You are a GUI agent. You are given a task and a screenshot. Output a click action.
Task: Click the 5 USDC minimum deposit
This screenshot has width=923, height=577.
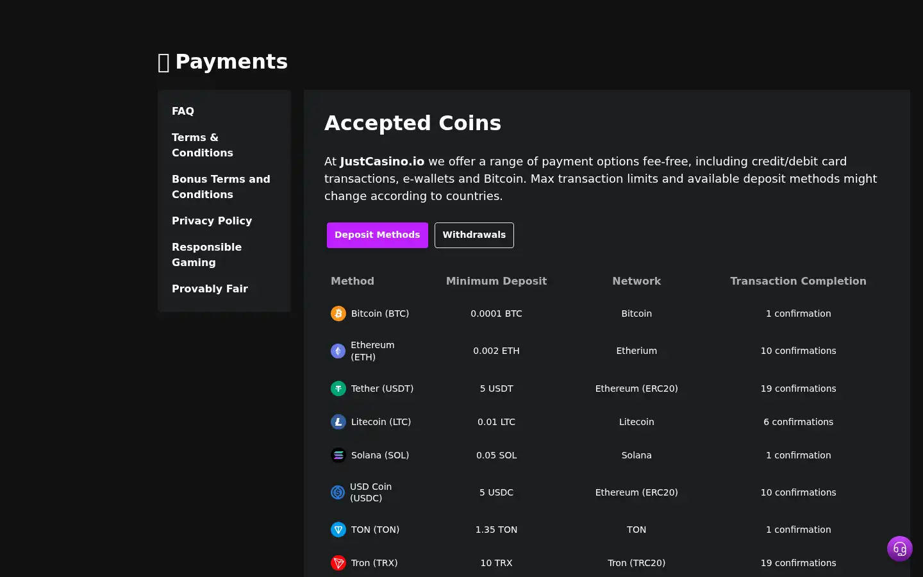tap(497, 492)
